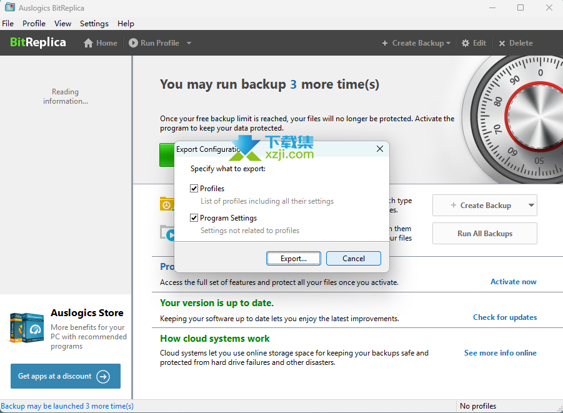Click the arrow circle in discount button
Screen dimensions: 563x413
click(x=103, y=376)
